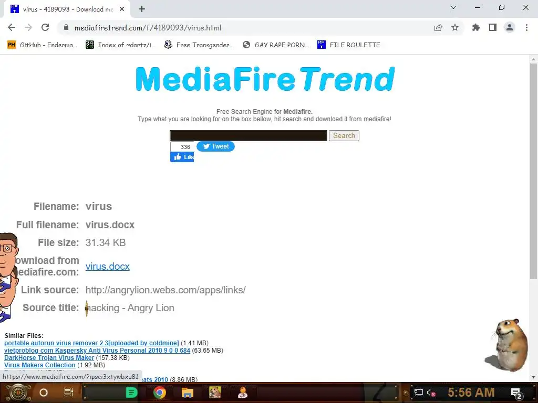The width and height of the screenshot is (538, 403).
Task: Bookmark this page with the star icon
Action: pos(455,27)
